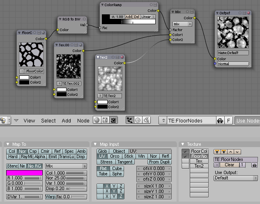Click the red preview sphere icon on Output node
Screen dimensions: 260x204
(248, 13)
